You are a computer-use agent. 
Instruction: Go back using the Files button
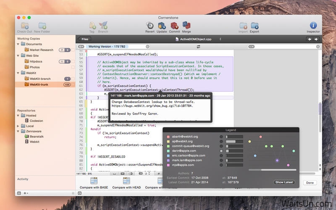point(84,39)
